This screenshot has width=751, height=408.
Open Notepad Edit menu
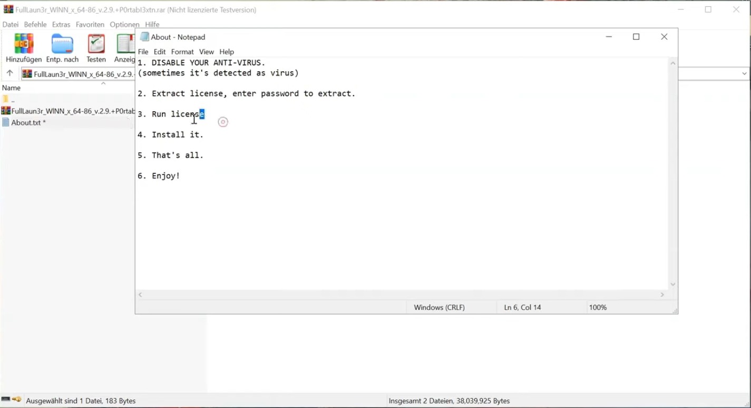160,52
